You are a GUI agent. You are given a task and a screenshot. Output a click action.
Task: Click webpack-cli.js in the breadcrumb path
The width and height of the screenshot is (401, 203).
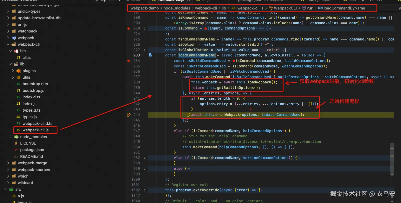[250, 8]
